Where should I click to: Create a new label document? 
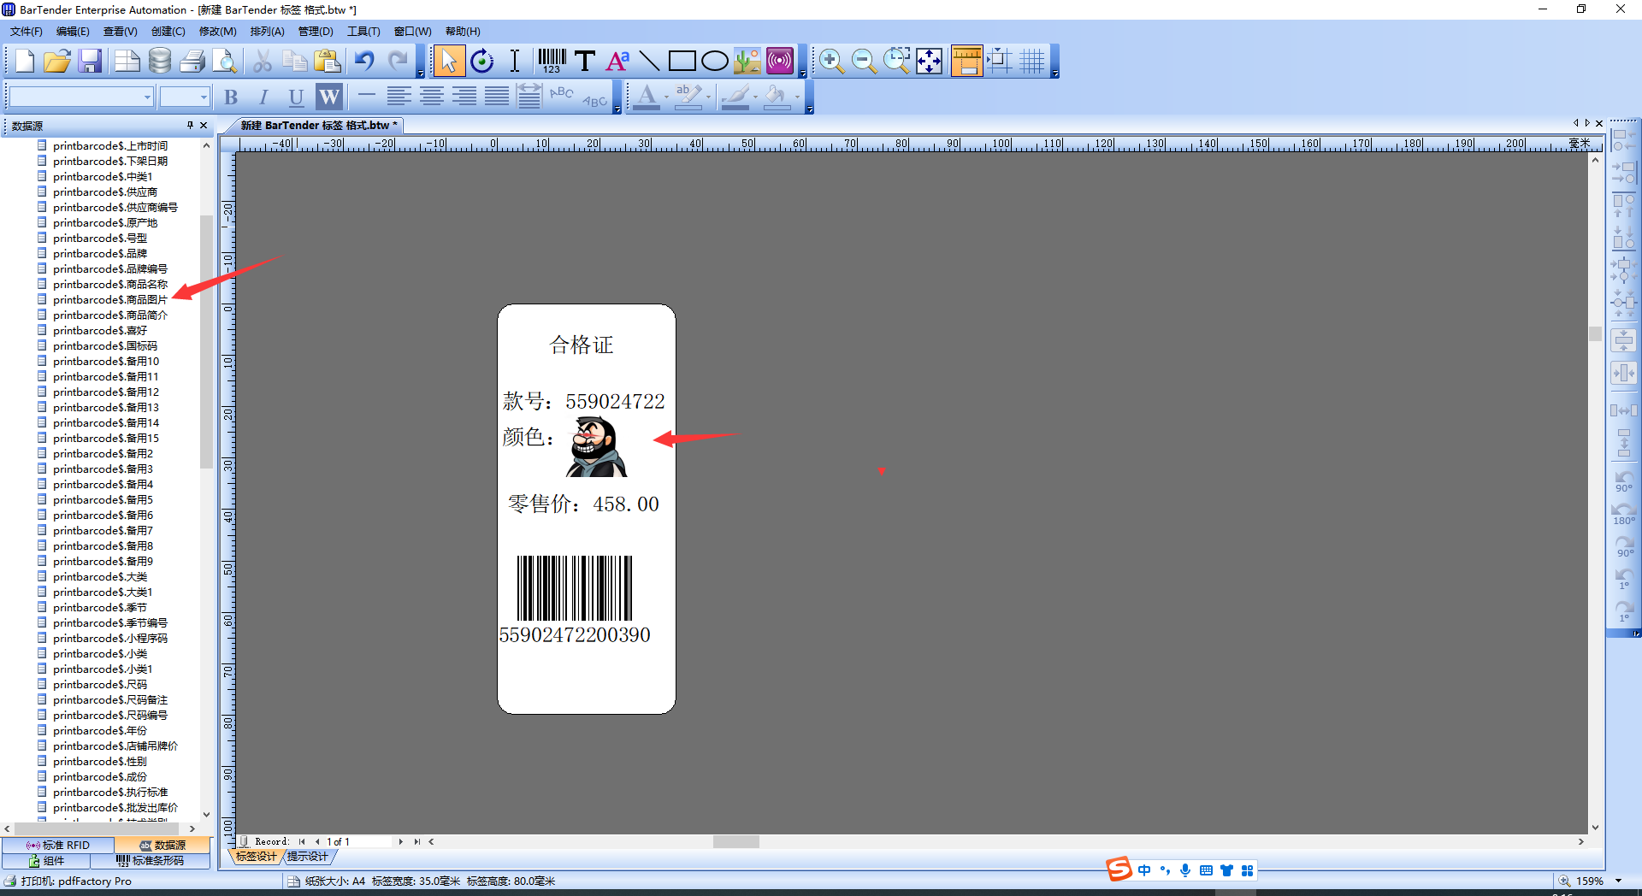click(x=25, y=62)
